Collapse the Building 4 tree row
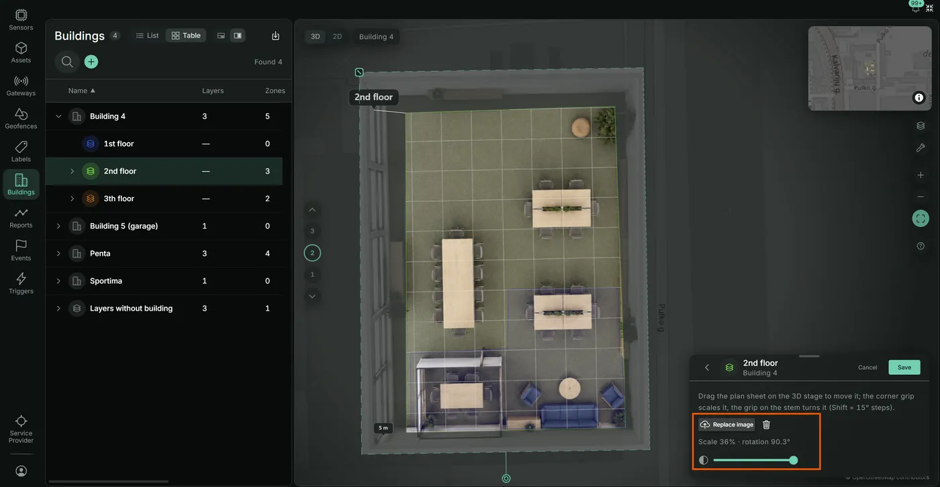 58,116
